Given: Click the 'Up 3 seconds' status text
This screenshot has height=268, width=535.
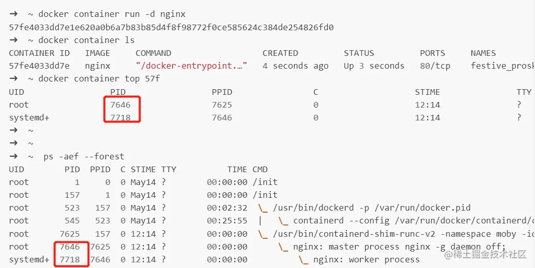Looking at the screenshot, I should click(374, 66).
